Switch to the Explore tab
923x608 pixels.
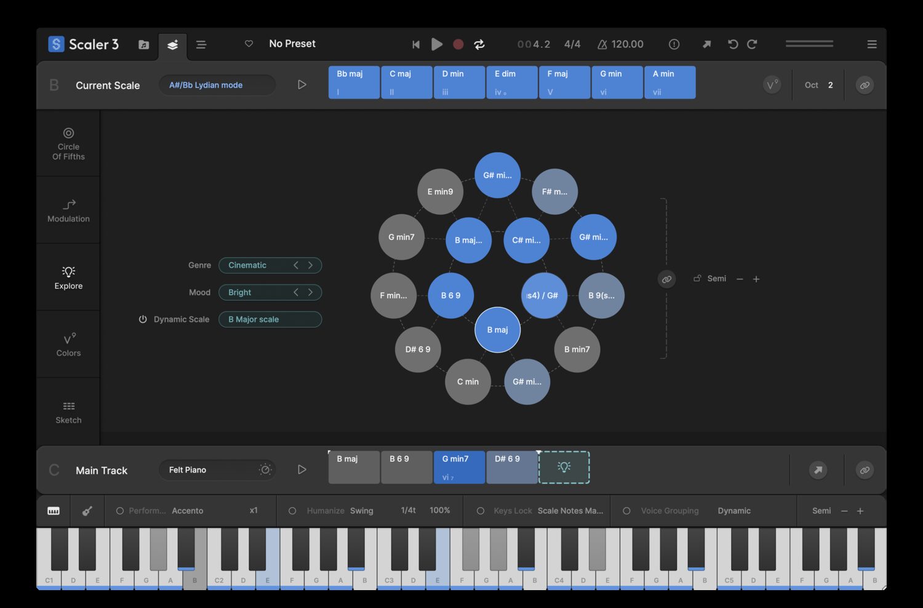68,277
